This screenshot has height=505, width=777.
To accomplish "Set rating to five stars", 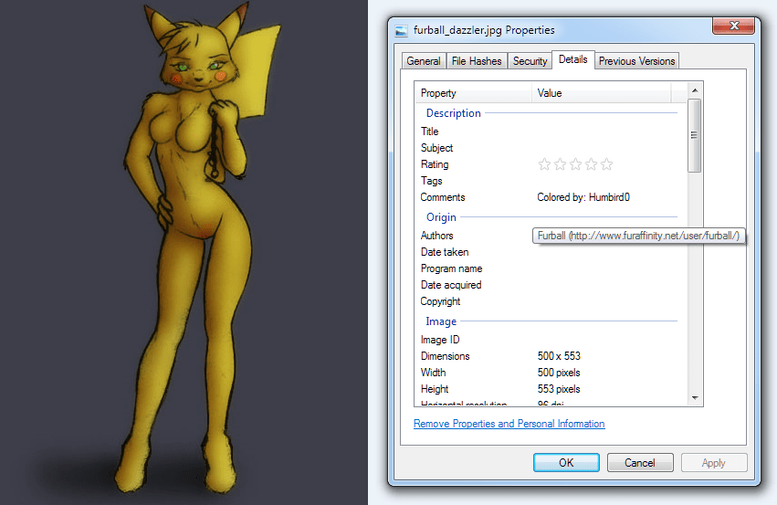I will click(x=607, y=164).
